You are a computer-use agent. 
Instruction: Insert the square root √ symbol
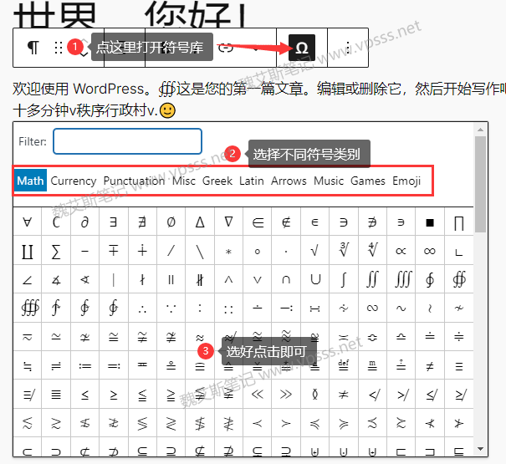point(314,251)
